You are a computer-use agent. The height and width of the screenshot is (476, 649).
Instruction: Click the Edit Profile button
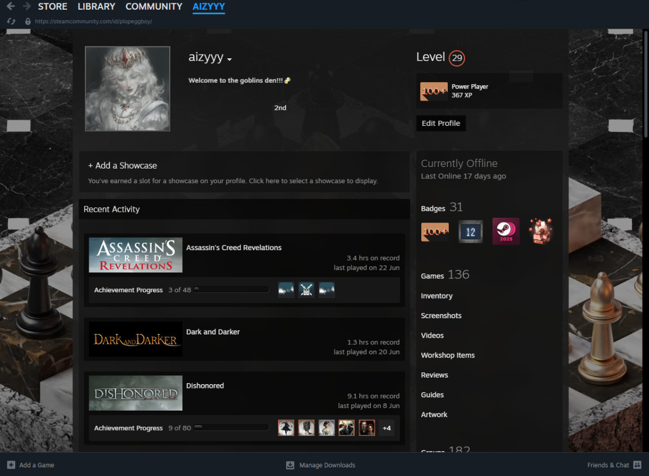(441, 123)
